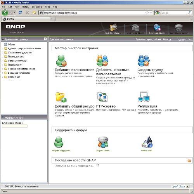
Task: Click the bookmark star in address bar
Action: (147, 13)
